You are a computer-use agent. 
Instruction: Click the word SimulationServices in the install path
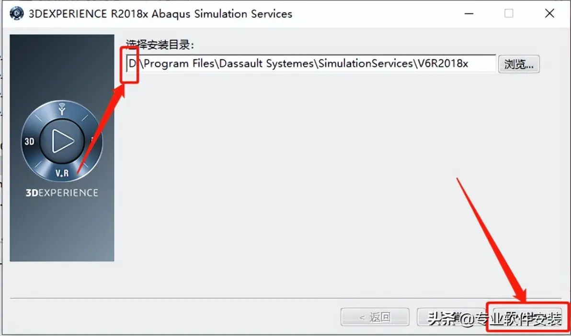click(365, 64)
